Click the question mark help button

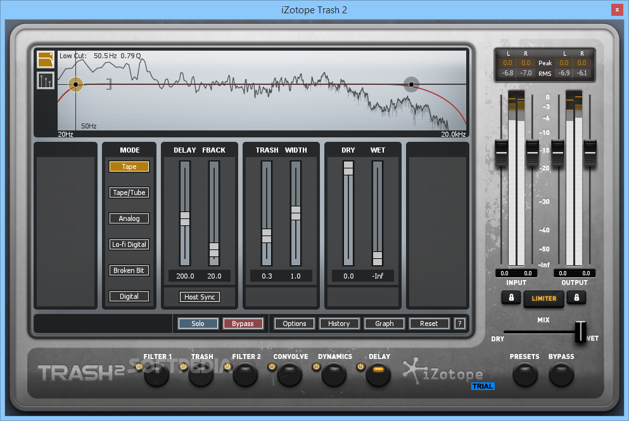point(460,324)
